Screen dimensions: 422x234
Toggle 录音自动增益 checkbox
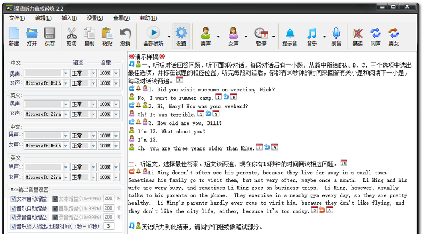[x=13, y=218]
